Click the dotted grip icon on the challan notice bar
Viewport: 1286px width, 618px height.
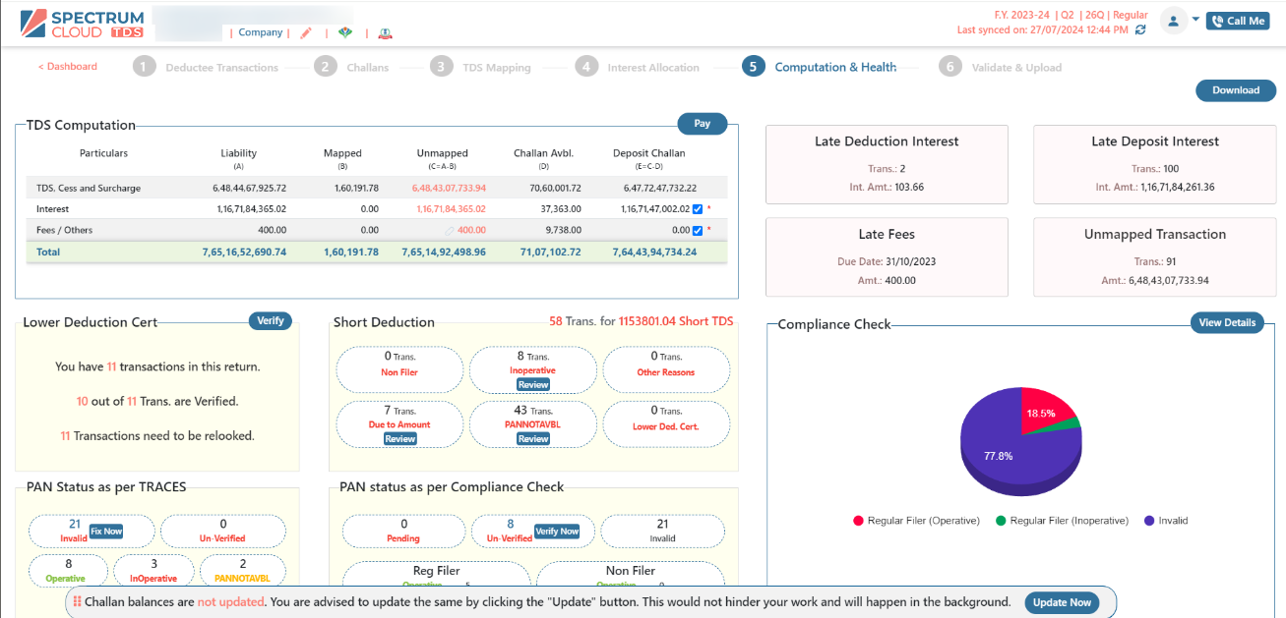[x=77, y=601]
